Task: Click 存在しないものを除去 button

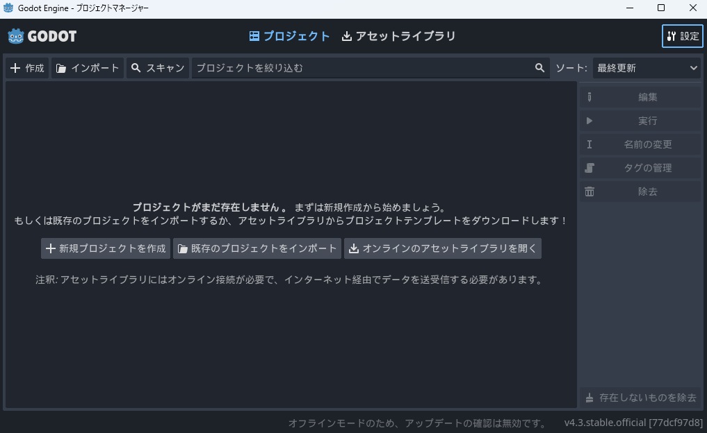Action: click(640, 398)
